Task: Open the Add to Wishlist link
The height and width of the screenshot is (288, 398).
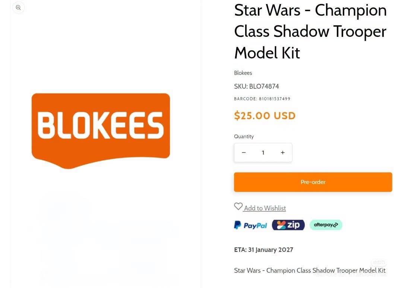Action: point(265,208)
